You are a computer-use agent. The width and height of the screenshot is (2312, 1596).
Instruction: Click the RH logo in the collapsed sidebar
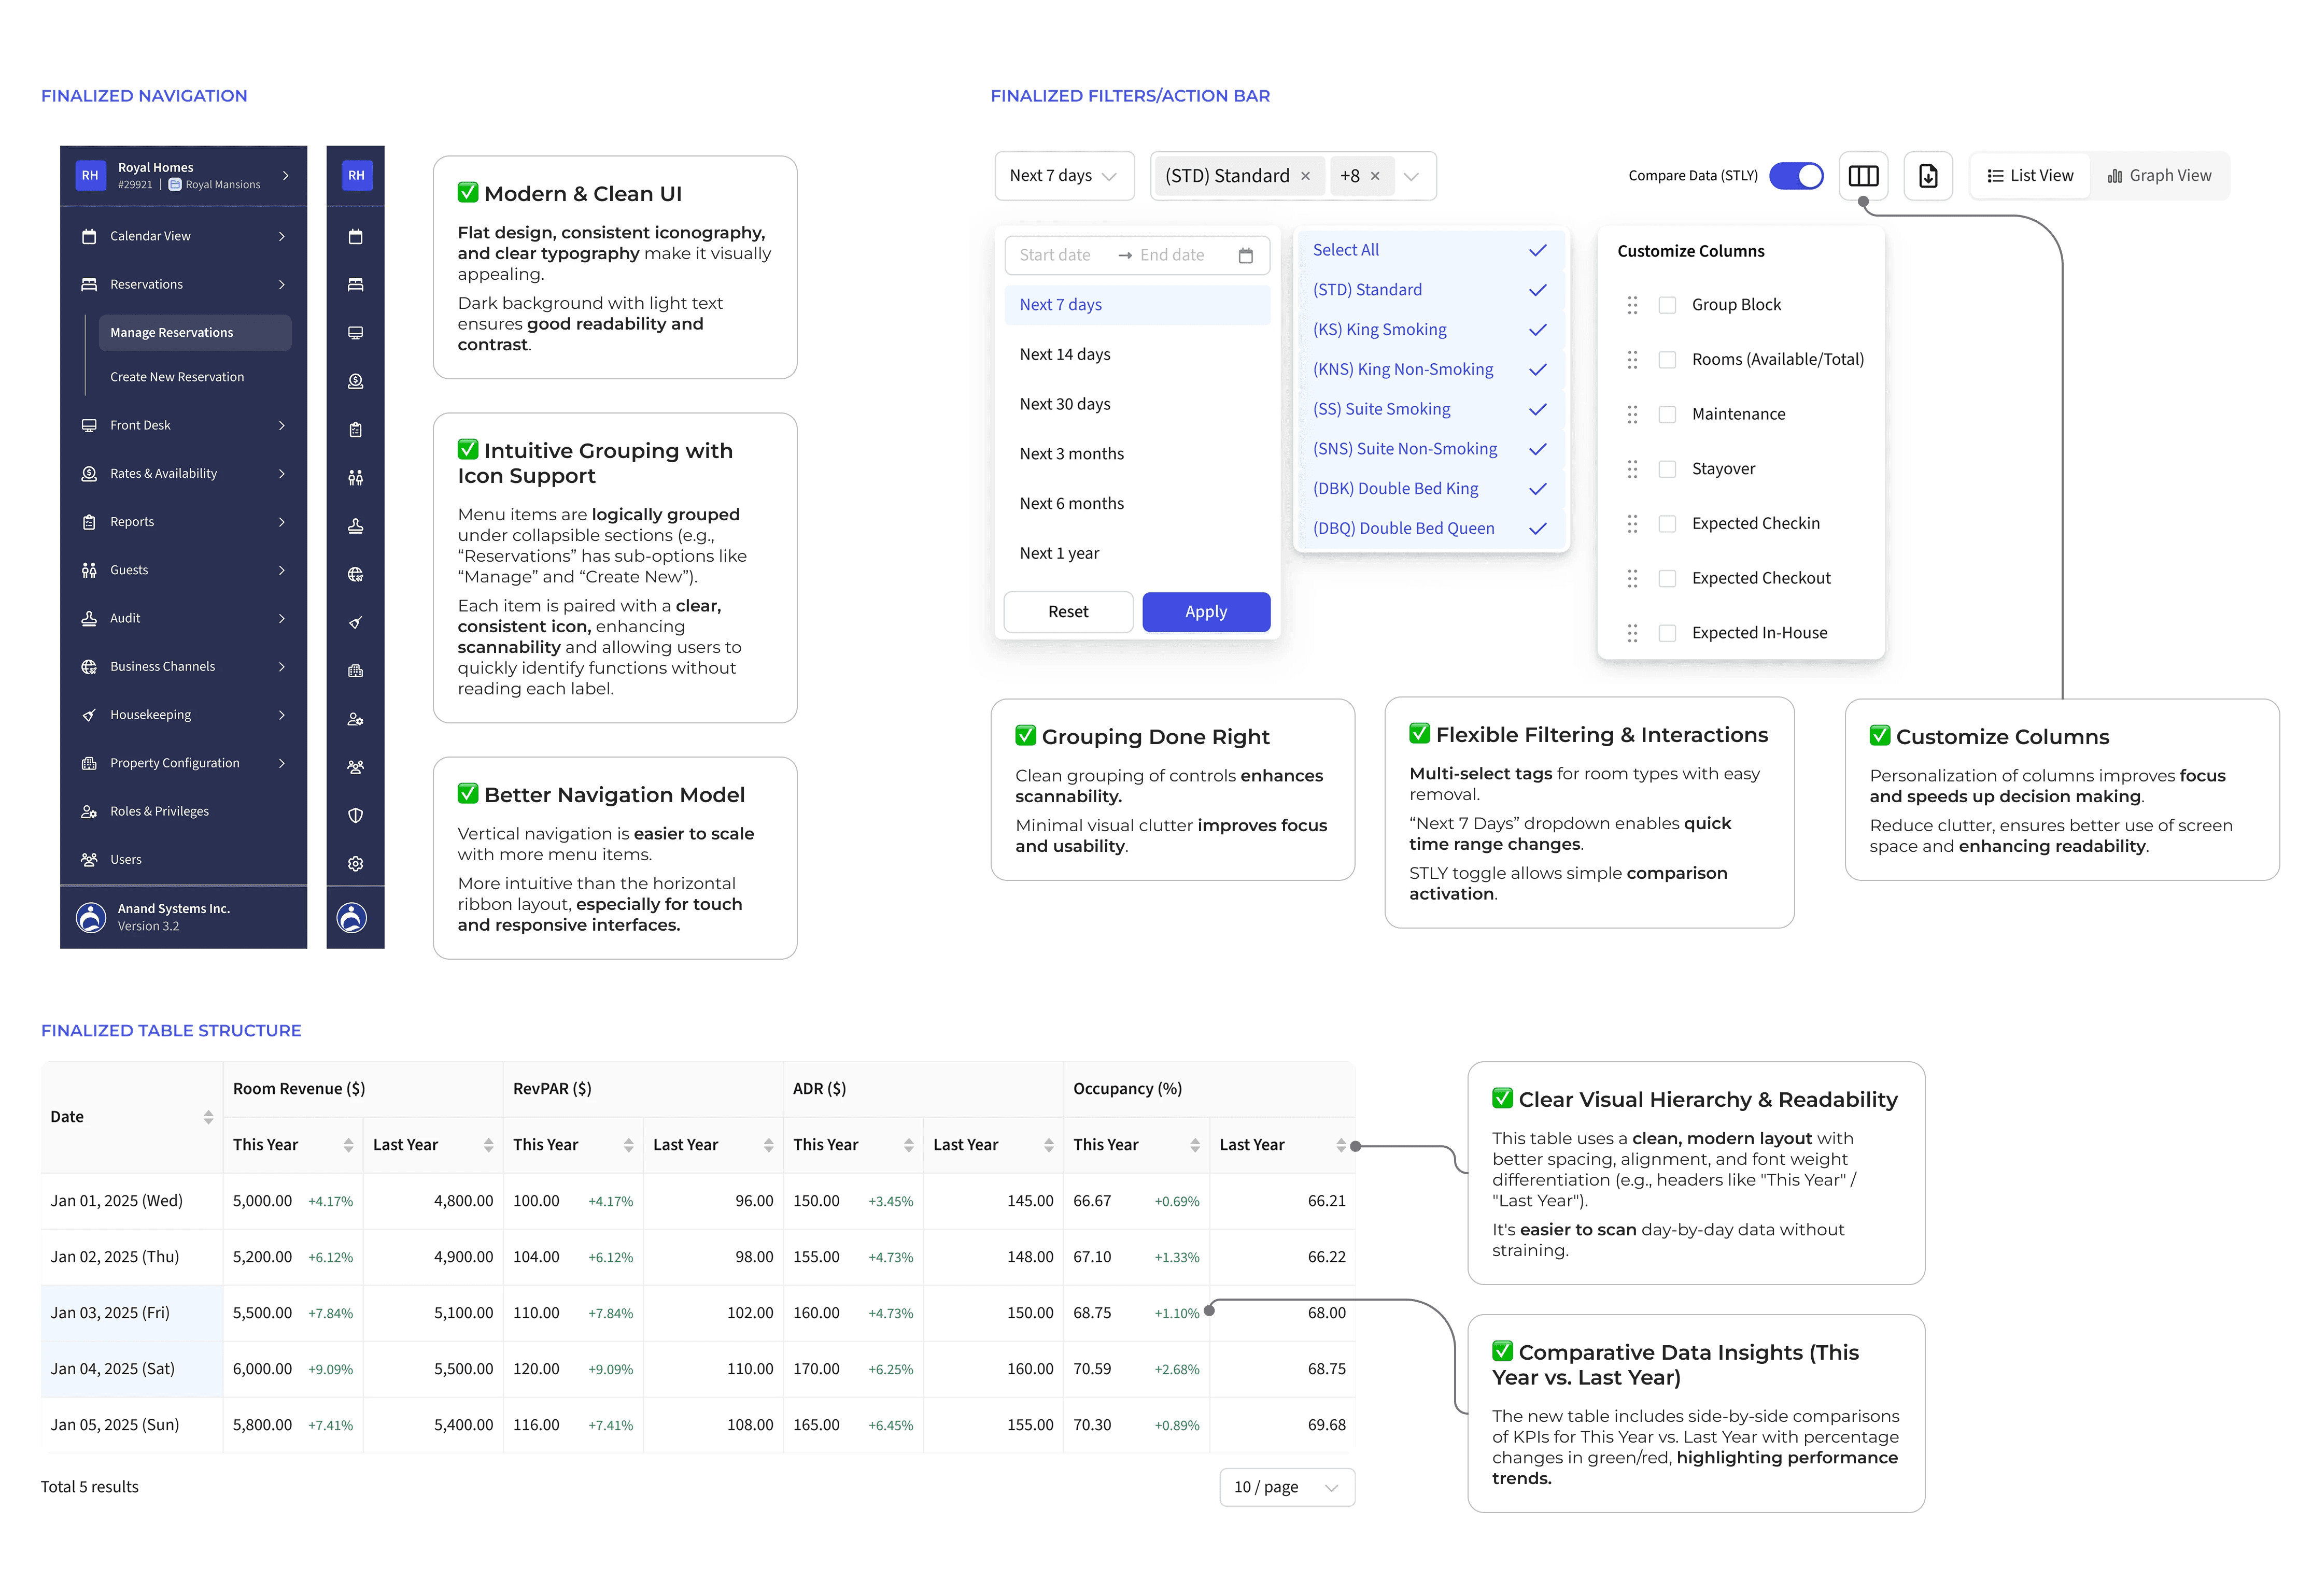click(x=355, y=175)
